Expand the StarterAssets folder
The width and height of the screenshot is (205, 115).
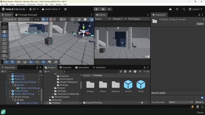click(x=50, y=97)
